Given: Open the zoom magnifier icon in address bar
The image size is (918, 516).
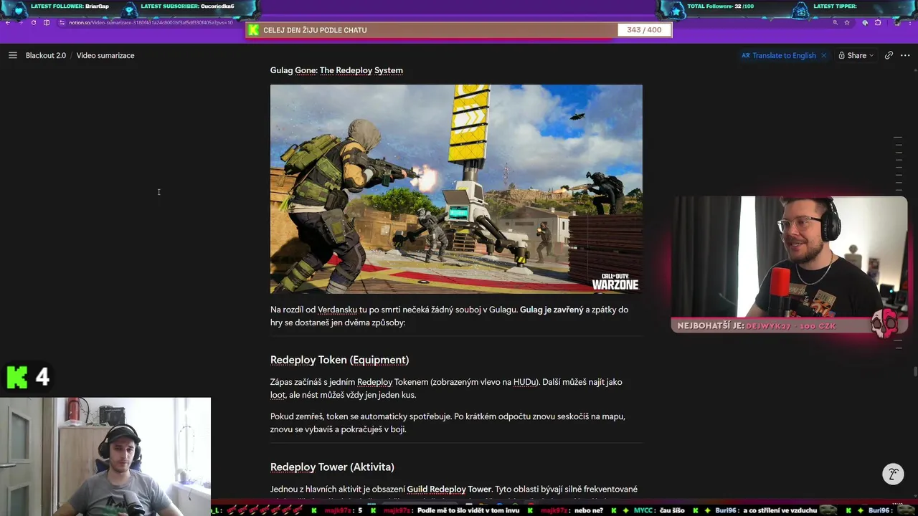Looking at the screenshot, I should pos(835,23).
